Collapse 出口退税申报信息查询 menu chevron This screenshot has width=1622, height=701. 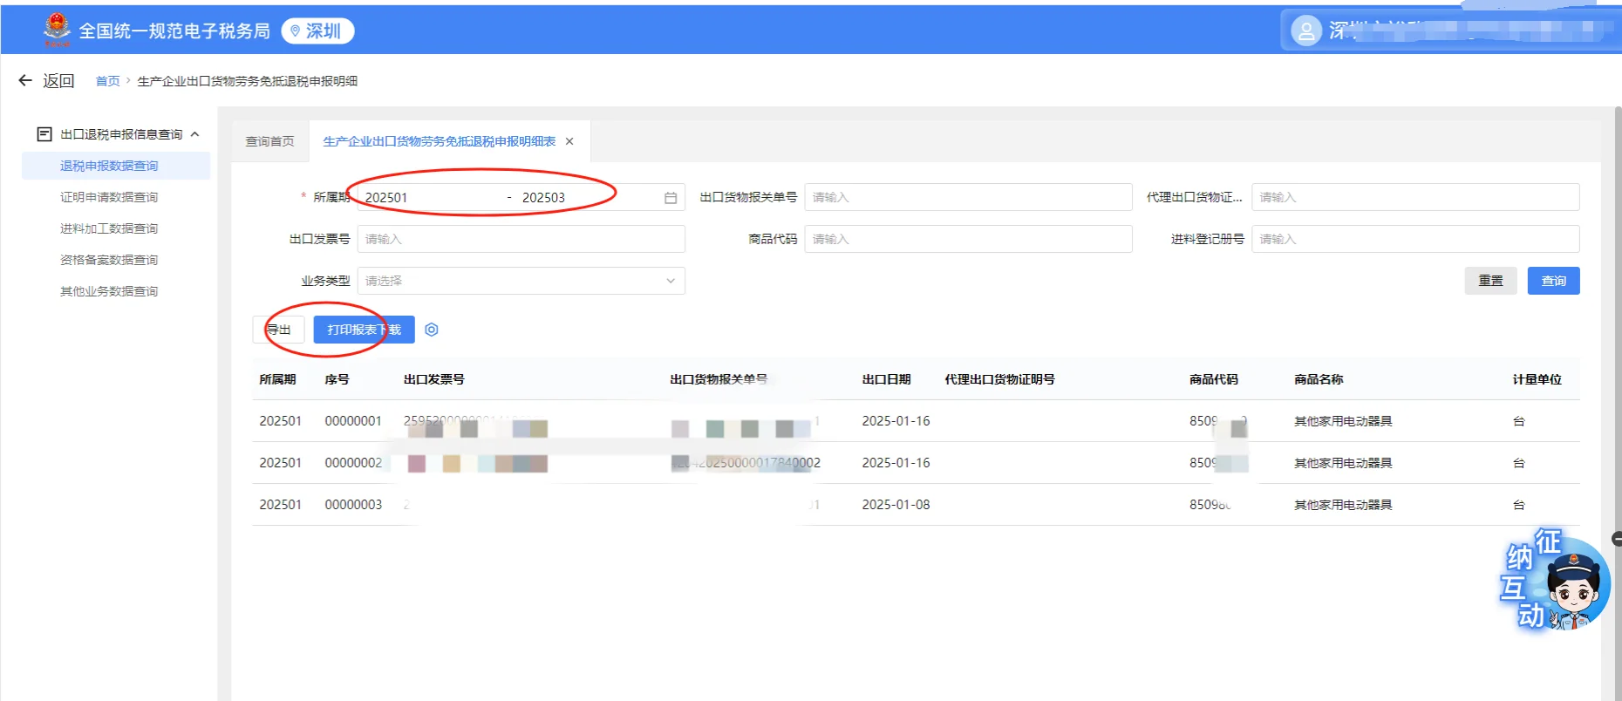coord(194,134)
